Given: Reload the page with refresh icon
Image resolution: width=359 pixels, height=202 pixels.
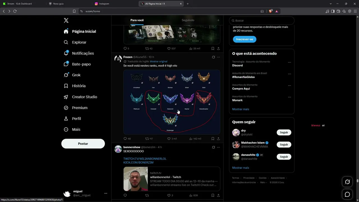Looking at the screenshot, I should pyautogui.click(x=15, y=11).
